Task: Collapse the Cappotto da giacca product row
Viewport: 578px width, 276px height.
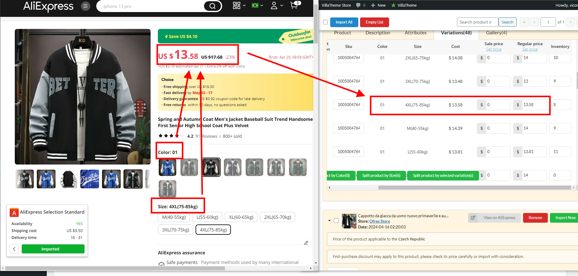Action: pyautogui.click(x=329, y=221)
